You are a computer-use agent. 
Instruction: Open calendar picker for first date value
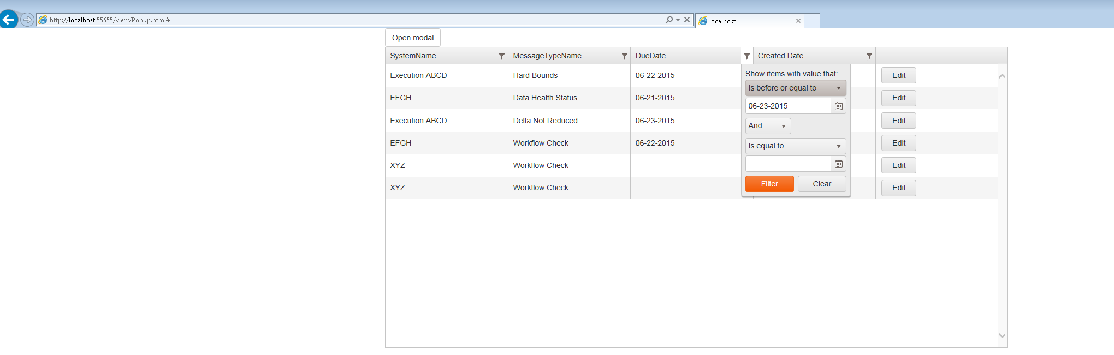coord(839,106)
